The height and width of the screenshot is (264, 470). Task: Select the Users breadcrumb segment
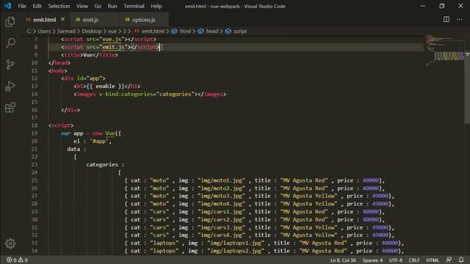(44, 31)
